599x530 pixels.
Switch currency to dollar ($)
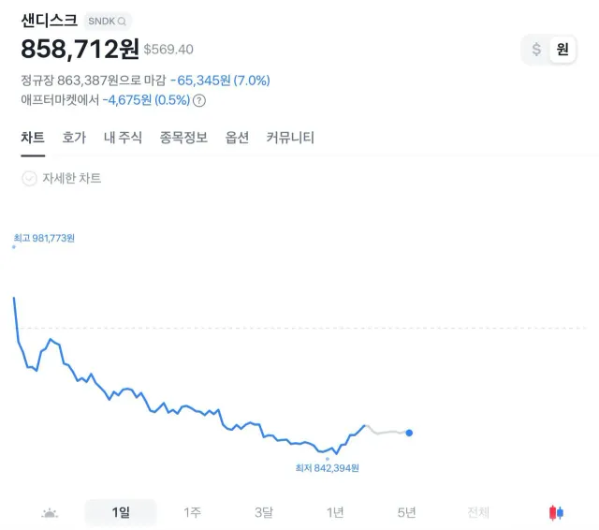point(536,50)
